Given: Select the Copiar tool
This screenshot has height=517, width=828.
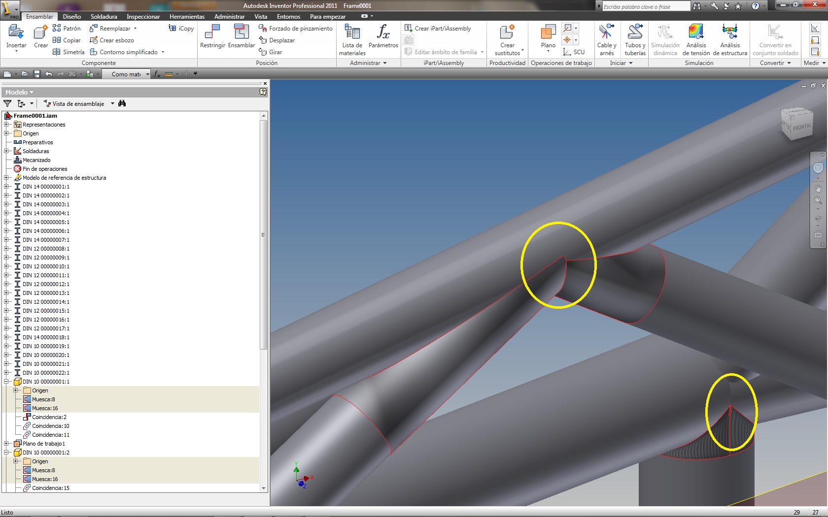Looking at the screenshot, I should (x=67, y=40).
